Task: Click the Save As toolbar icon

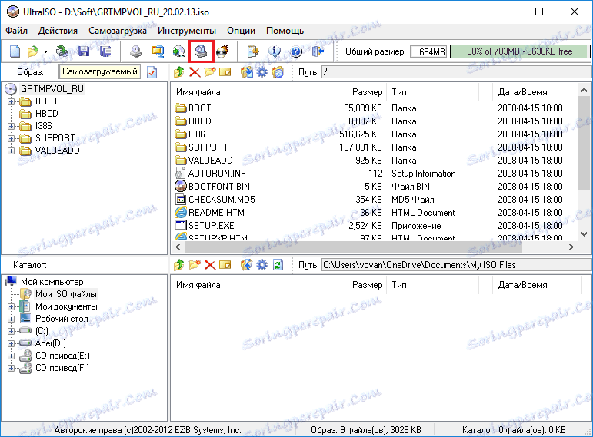Action: tap(105, 51)
